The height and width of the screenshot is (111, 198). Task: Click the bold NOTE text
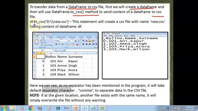[34, 95]
